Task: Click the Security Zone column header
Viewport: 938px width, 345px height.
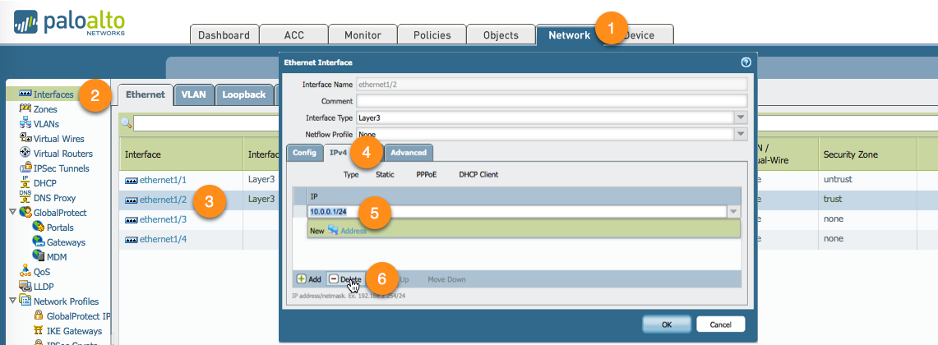Action: (869, 154)
